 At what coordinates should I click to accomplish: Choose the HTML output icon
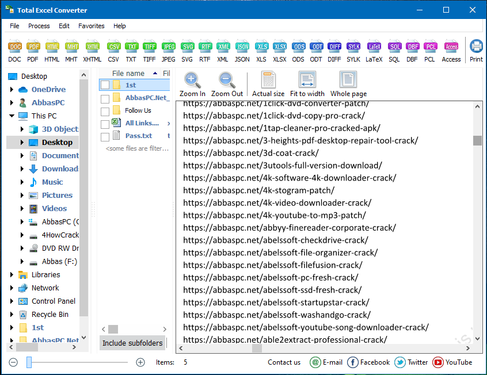coord(52,51)
